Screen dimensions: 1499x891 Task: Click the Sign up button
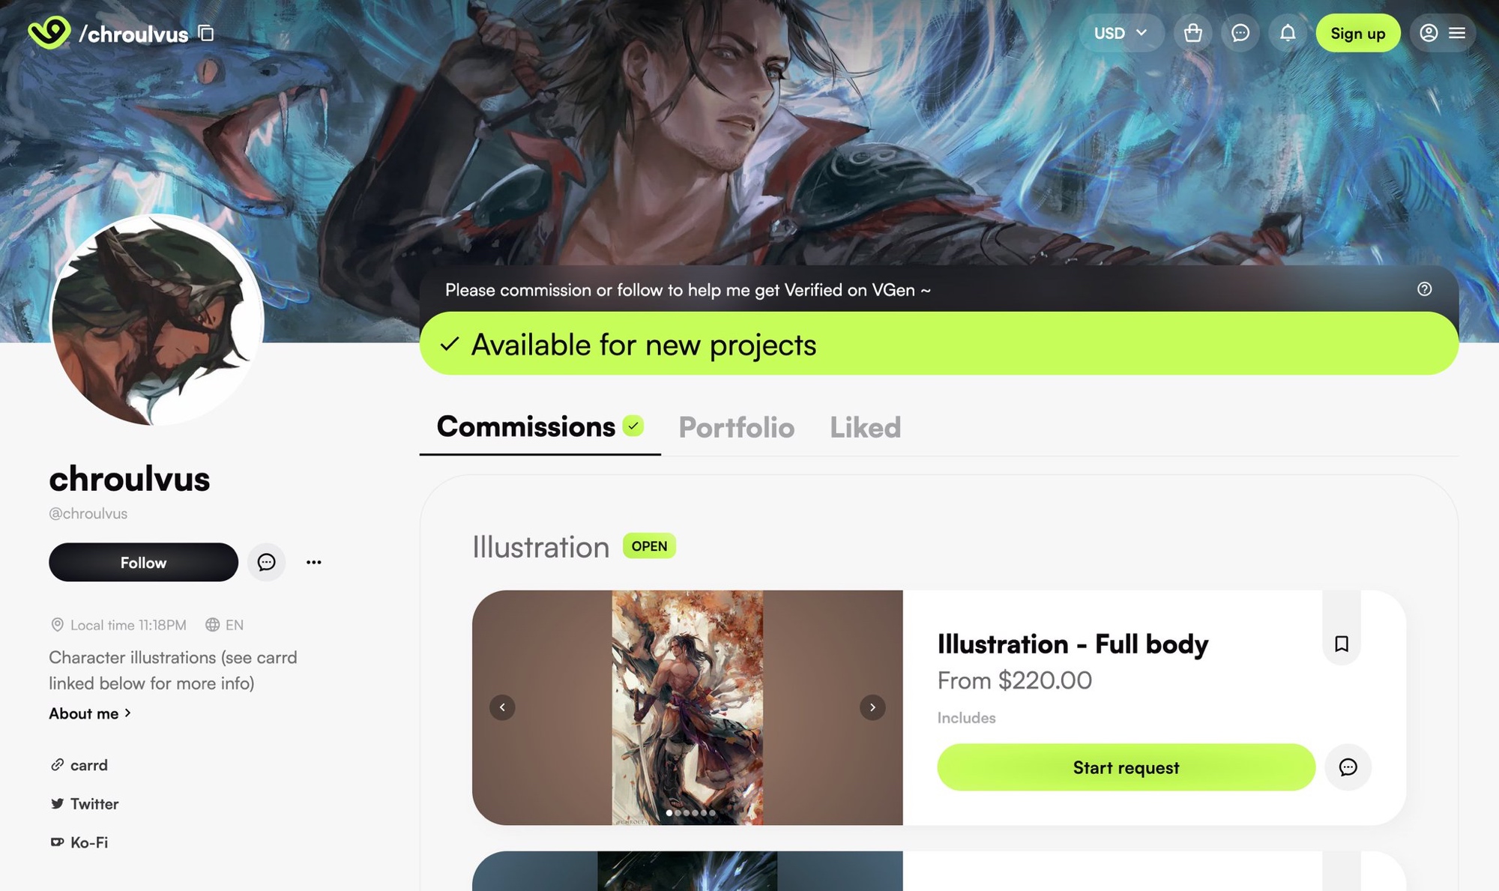click(x=1357, y=33)
